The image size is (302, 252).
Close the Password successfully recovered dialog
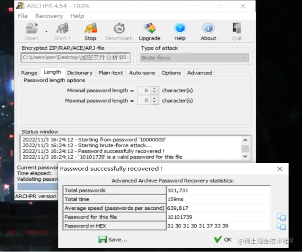(280, 169)
